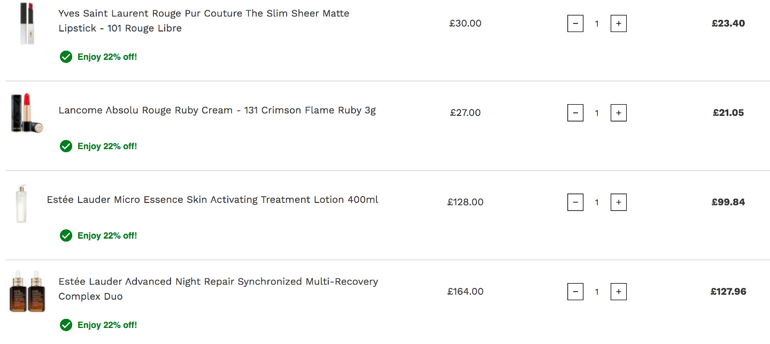Image resolution: width=770 pixels, height=344 pixels.
Task: Open Advanced Night Repair Complex Duo link
Action: 218,289
